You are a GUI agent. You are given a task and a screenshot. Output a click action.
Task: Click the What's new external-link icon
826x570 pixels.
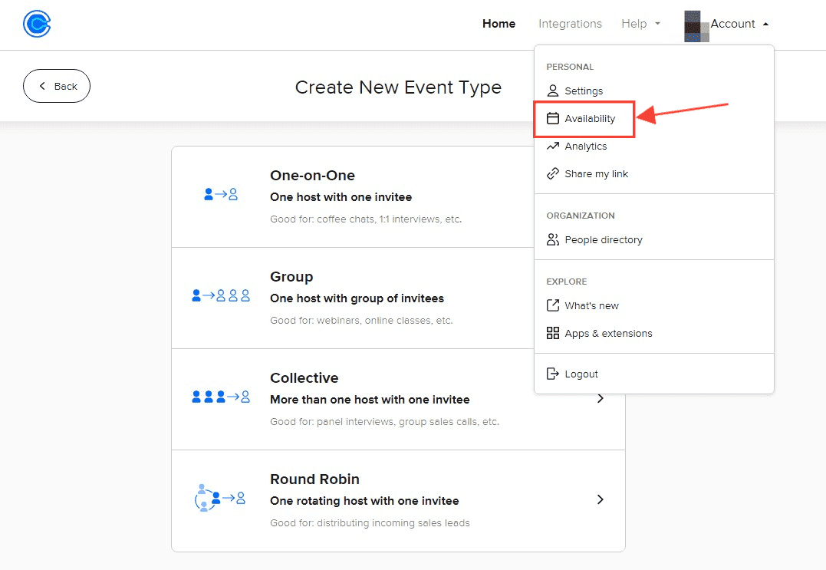point(552,306)
